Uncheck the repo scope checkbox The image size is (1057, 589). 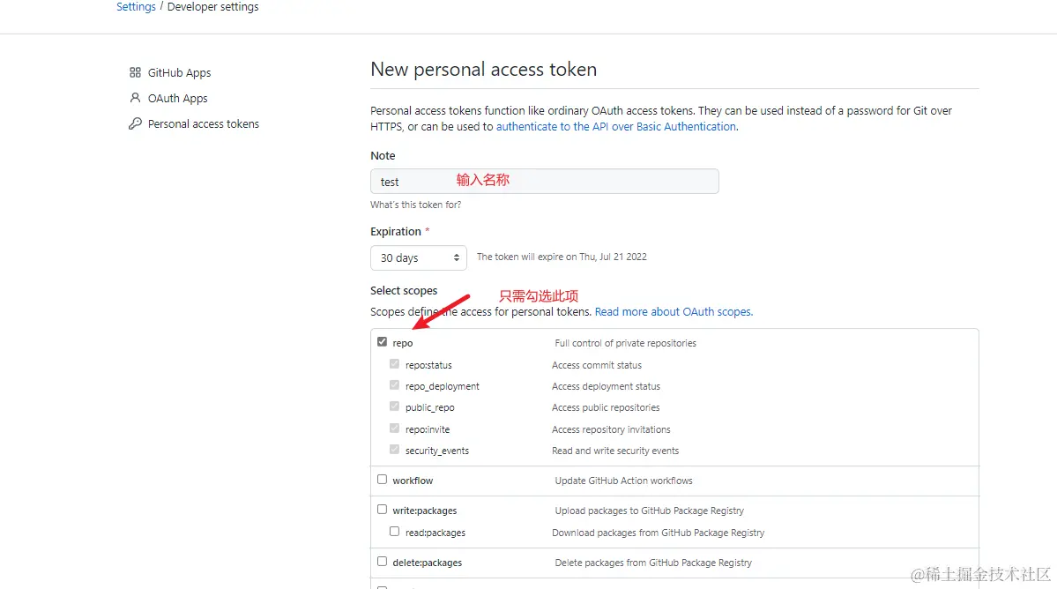[x=383, y=342]
